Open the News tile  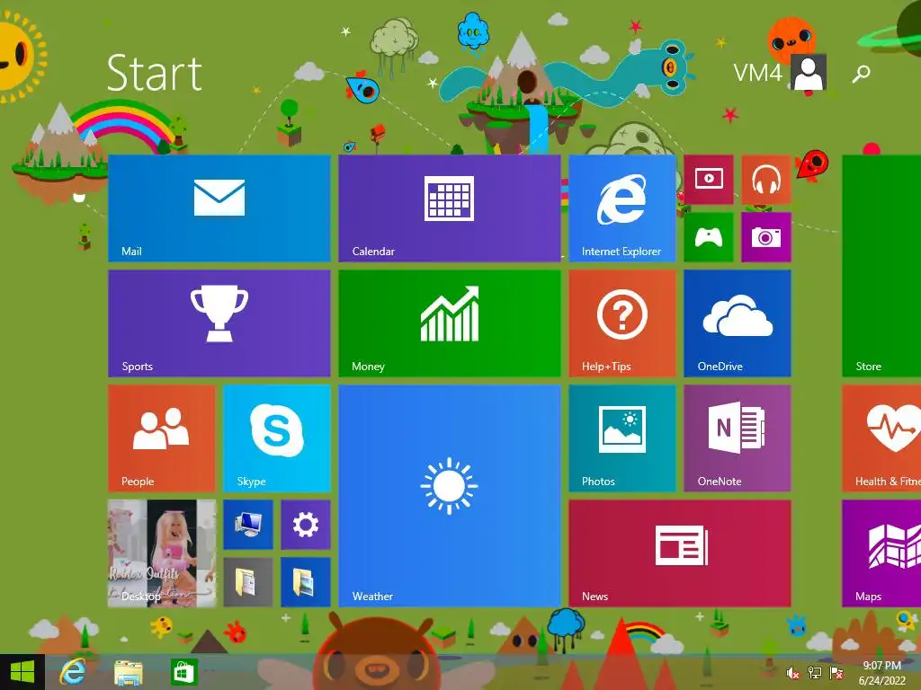pos(680,553)
